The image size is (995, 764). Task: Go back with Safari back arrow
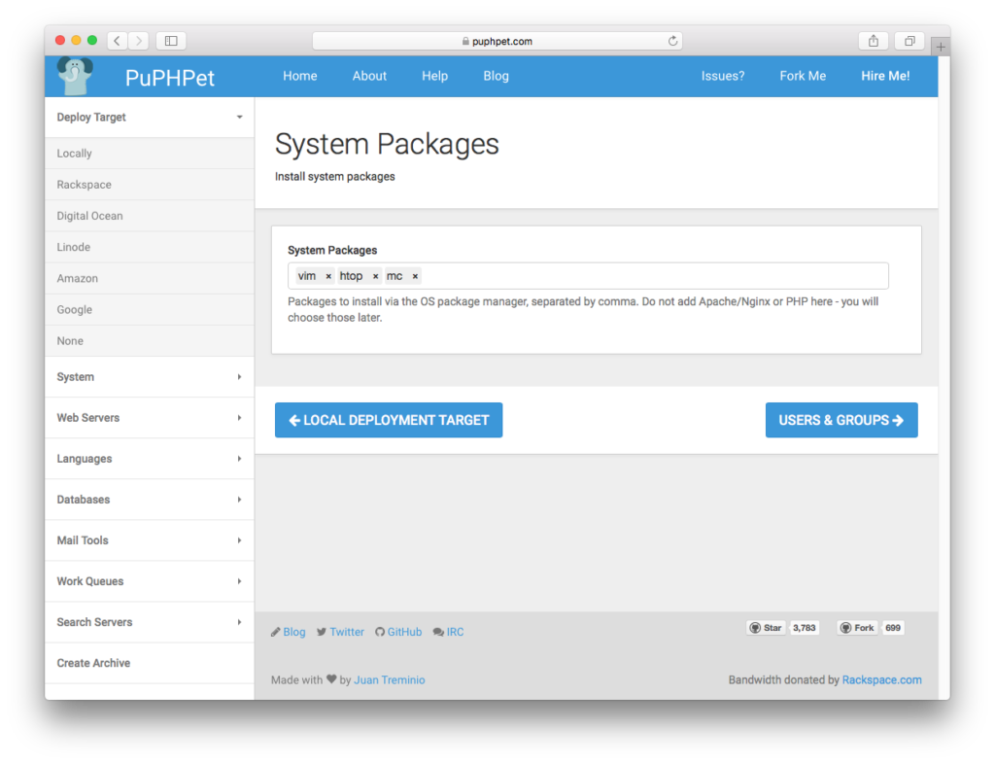[118, 41]
